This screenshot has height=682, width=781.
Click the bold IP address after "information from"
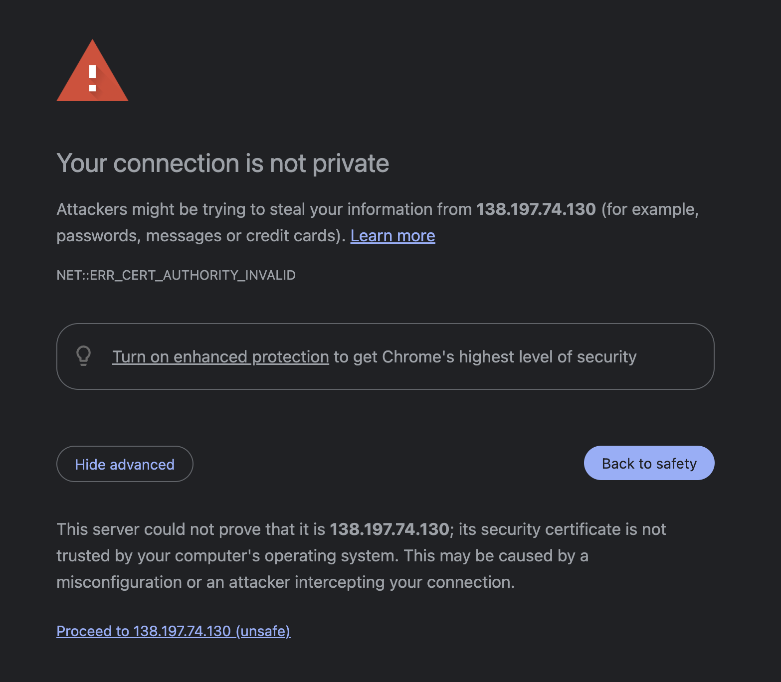tap(536, 209)
